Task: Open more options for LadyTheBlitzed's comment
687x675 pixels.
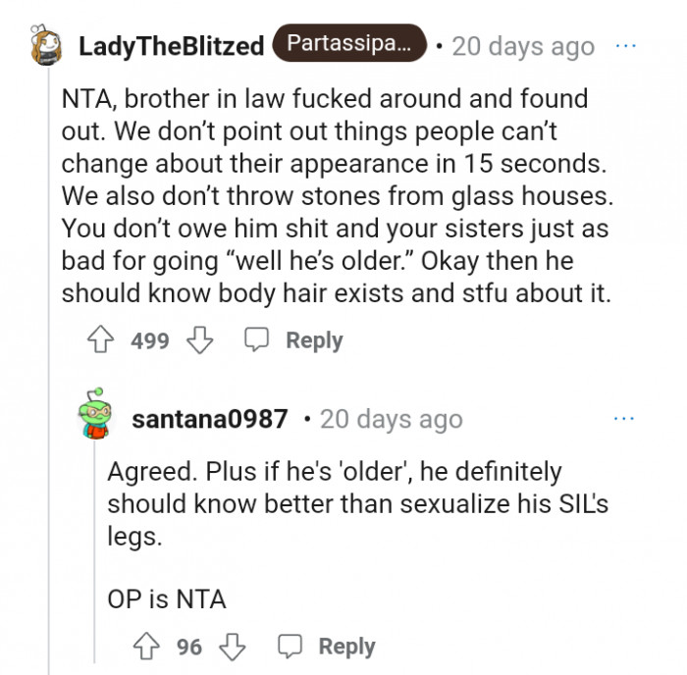Action: pyautogui.click(x=624, y=46)
